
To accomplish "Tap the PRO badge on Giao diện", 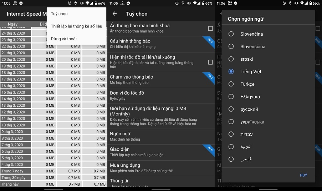I will coord(210,149).
